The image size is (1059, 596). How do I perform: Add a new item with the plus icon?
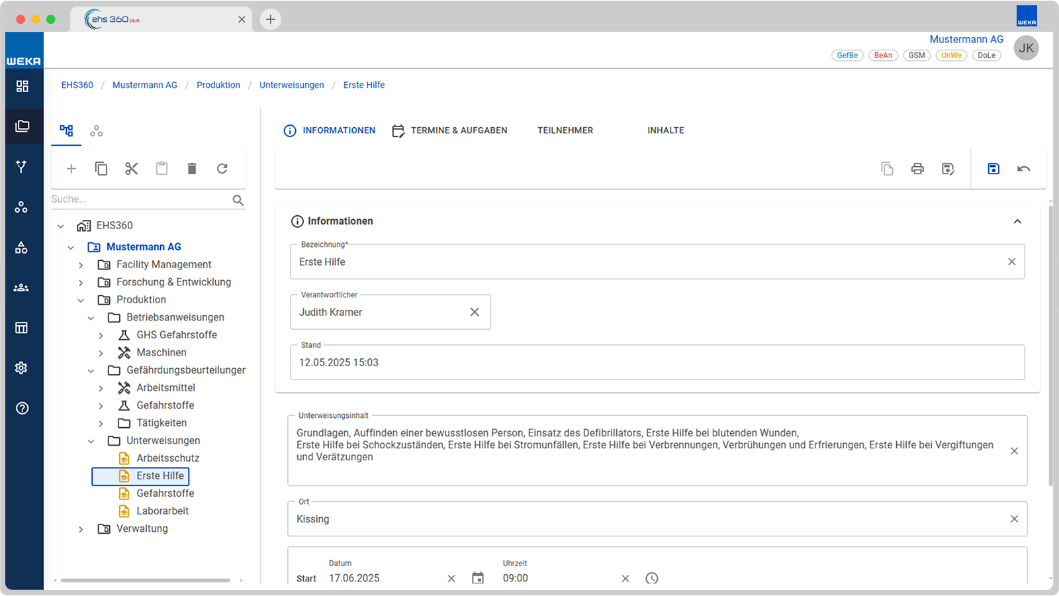click(x=71, y=169)
